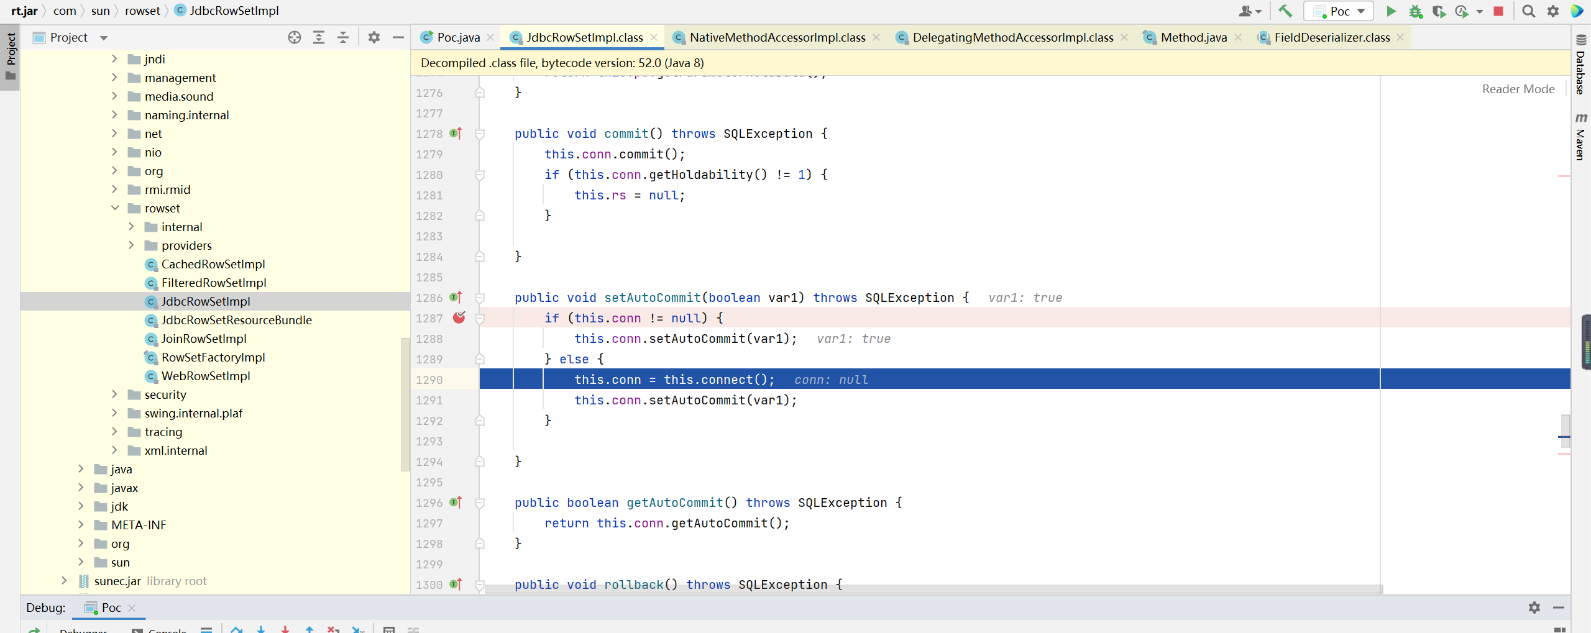1591x633 pixels.
Task: Open IDE settings gear in top toolbar
Action: point(1553,11)
